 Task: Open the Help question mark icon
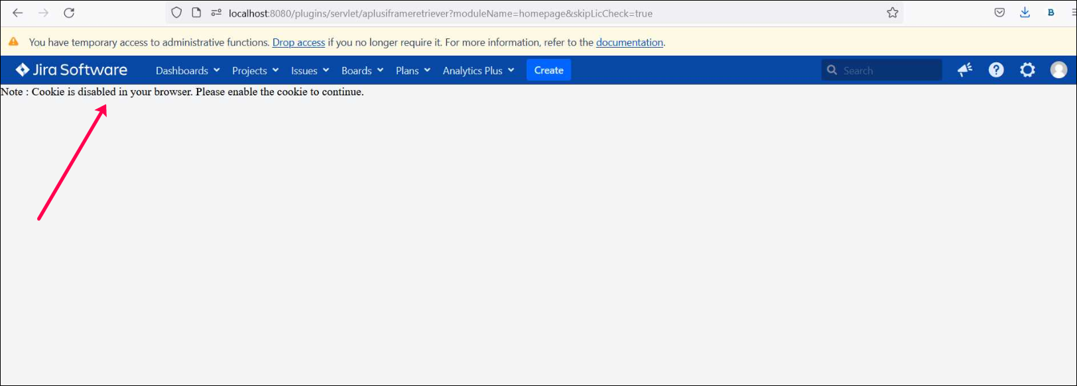point(996,70)
